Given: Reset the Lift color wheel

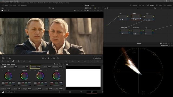Looking at the screenshot, I should point(14,70).
